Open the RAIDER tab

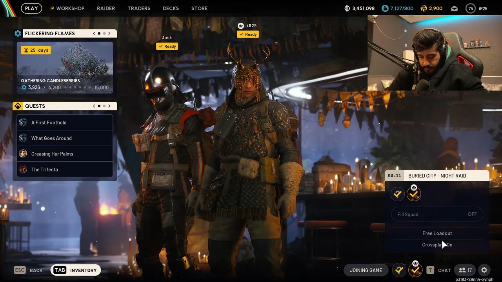point(106,8)
